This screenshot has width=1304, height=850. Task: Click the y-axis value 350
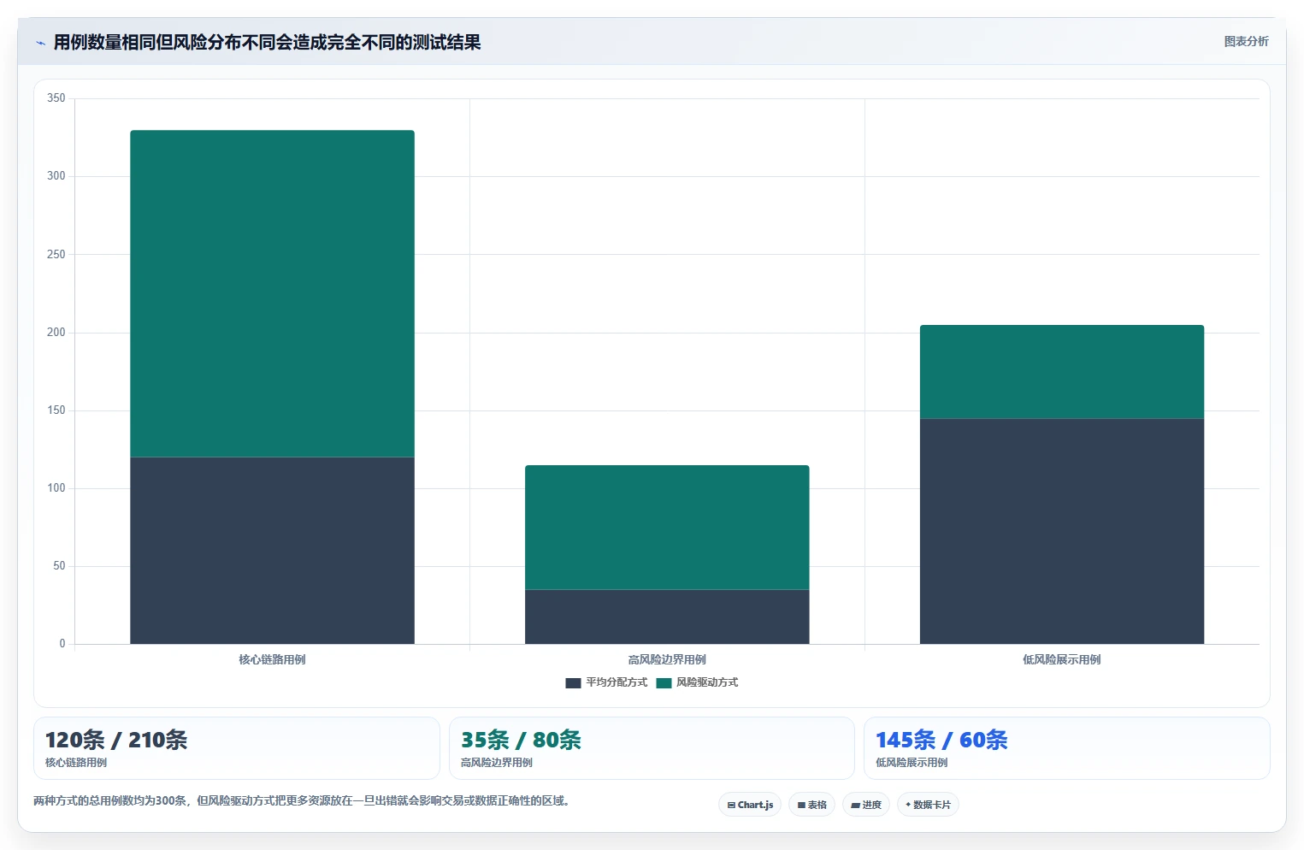(56, 98)
